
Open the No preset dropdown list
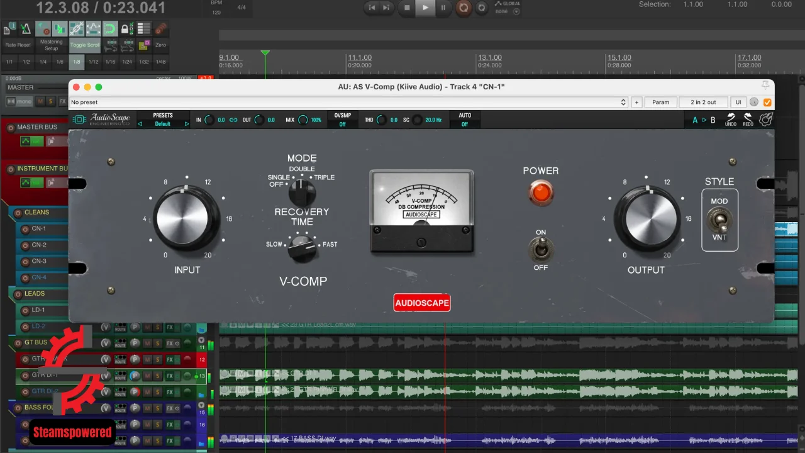(x=348, y=102)
